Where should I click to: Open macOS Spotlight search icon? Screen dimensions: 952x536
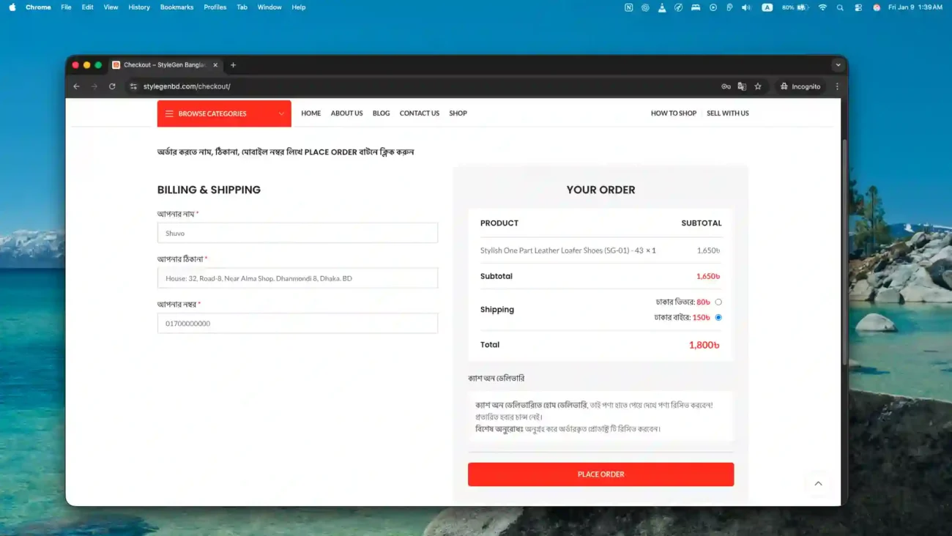tap(840, 7)
